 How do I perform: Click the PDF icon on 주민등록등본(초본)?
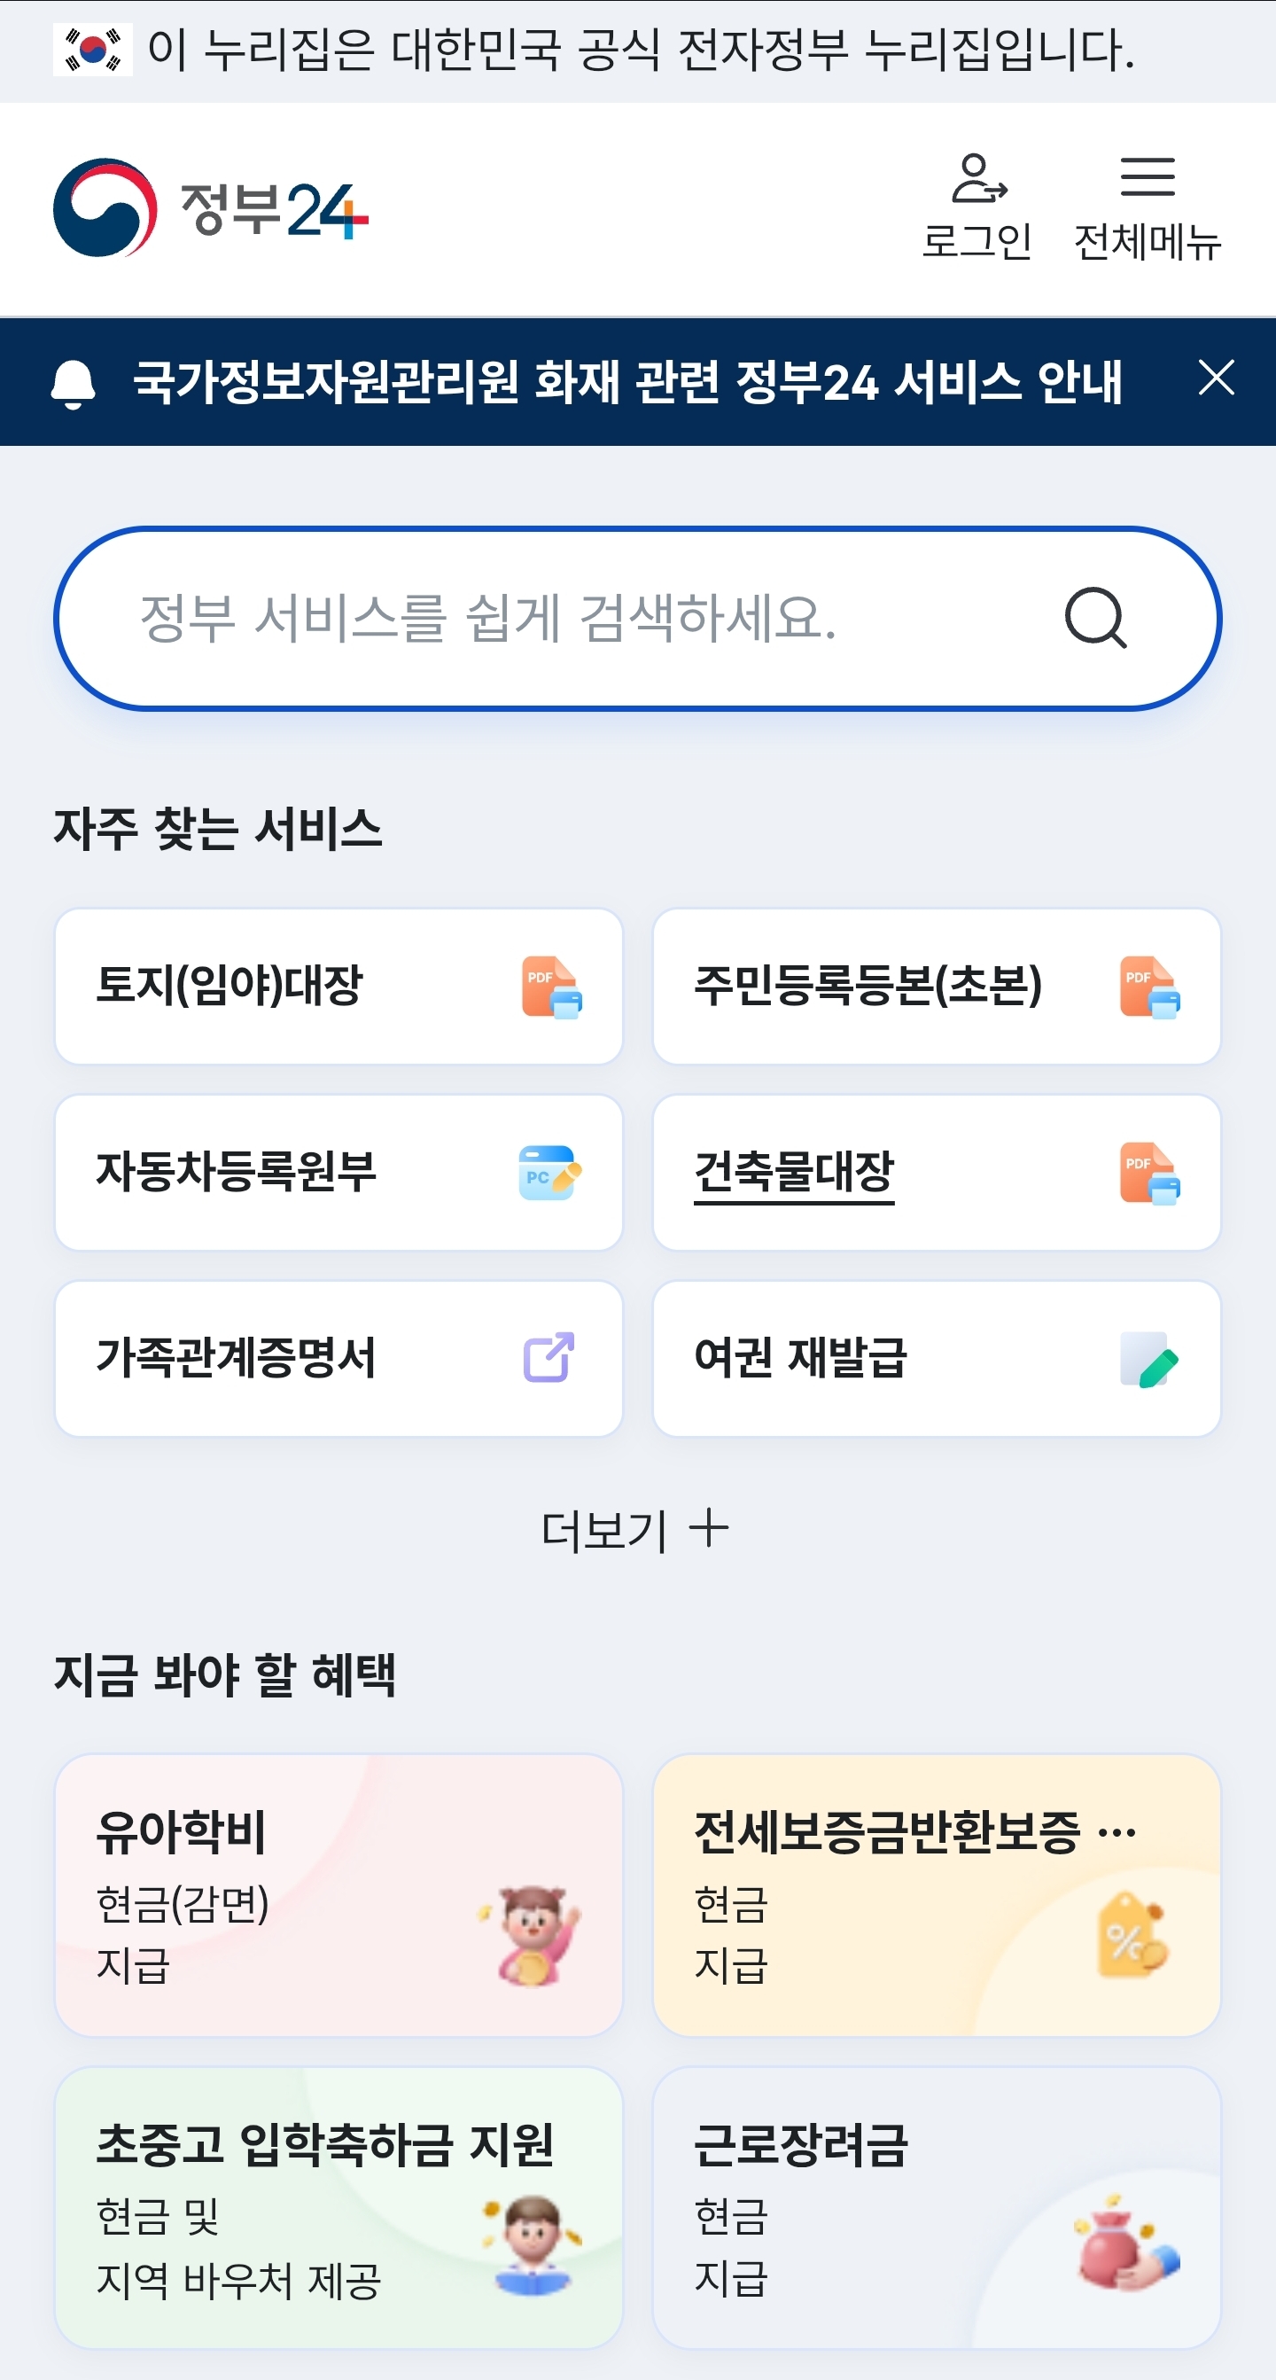pos(1149,987)
